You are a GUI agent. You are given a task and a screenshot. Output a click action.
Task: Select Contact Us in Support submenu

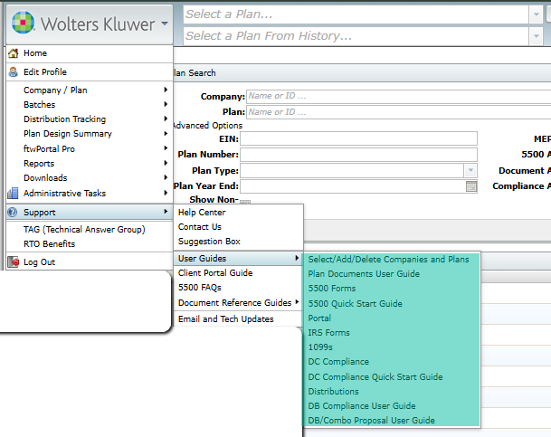click(239, 227)
